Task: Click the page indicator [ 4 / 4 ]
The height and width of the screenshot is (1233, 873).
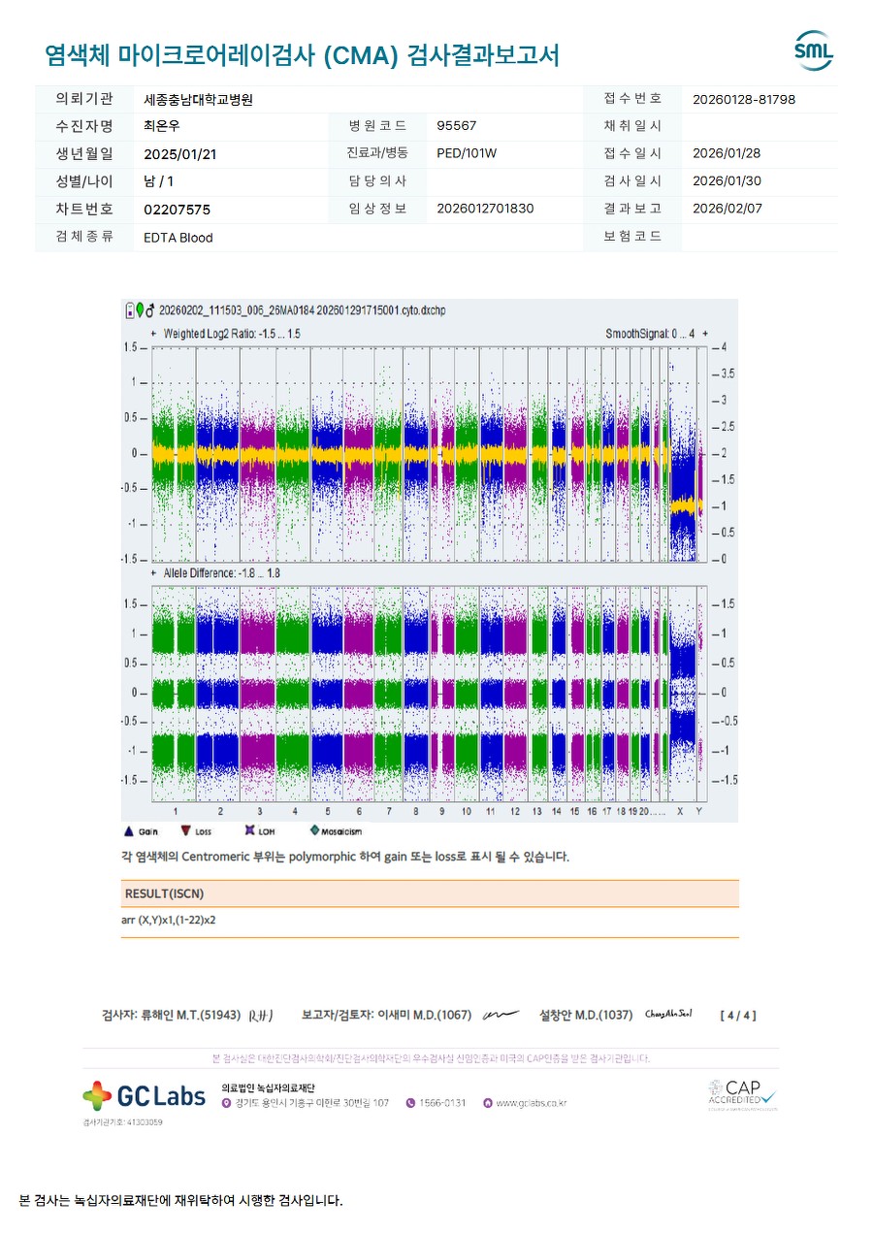Action: tap(737, 1016)
